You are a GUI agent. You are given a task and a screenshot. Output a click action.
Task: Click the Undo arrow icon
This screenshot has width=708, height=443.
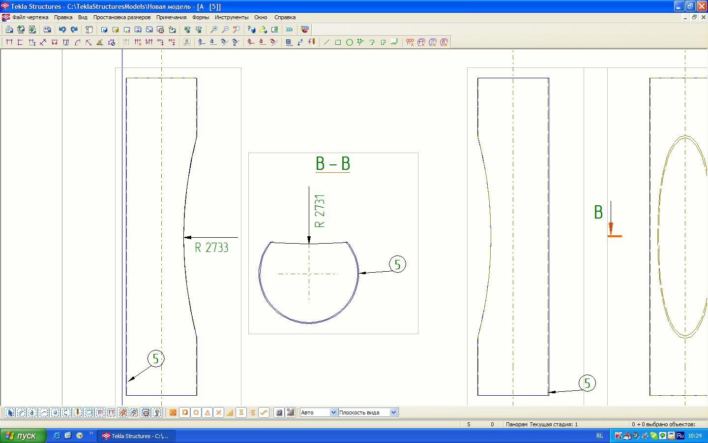[x=62, y=30]
